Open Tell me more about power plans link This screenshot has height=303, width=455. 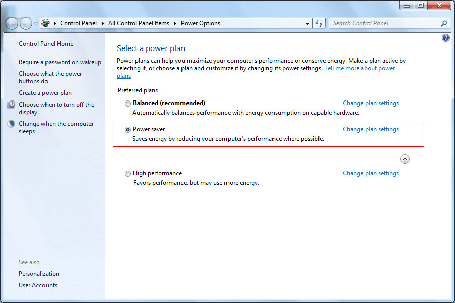coord(359,68)
